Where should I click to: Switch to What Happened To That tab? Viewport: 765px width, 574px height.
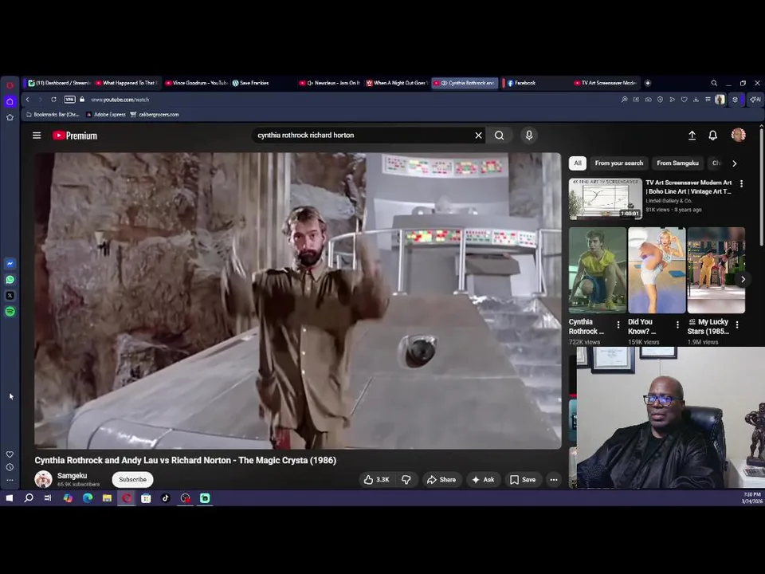point(127,83)
